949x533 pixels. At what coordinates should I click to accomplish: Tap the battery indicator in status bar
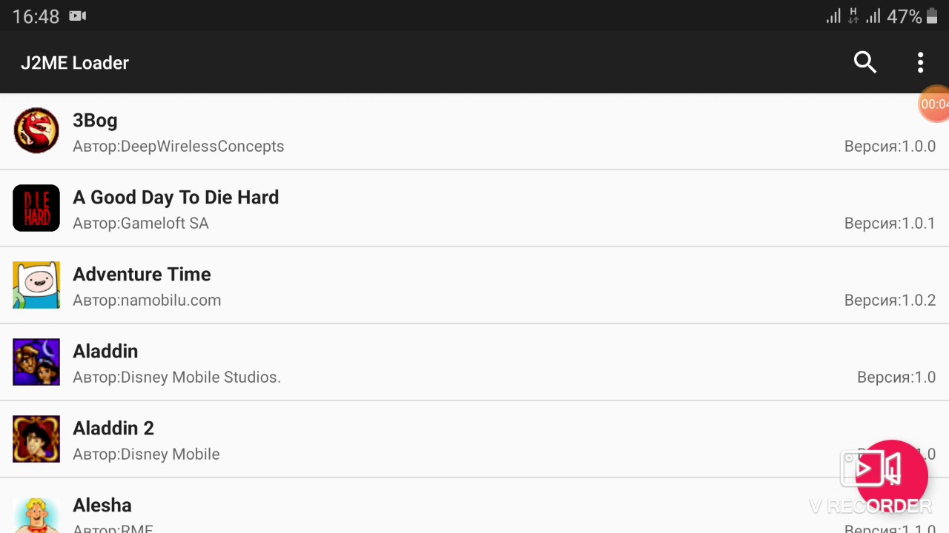[932, 16]
